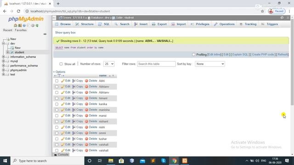Enable the Show all checkbox

[x=61, y=64]
